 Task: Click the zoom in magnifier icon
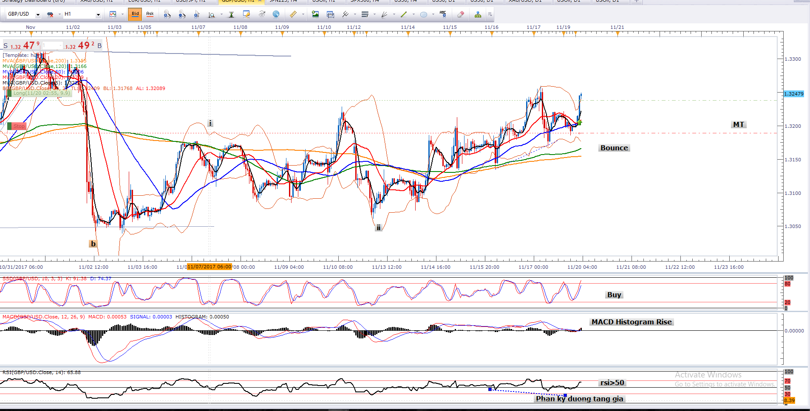pos(167,14)
